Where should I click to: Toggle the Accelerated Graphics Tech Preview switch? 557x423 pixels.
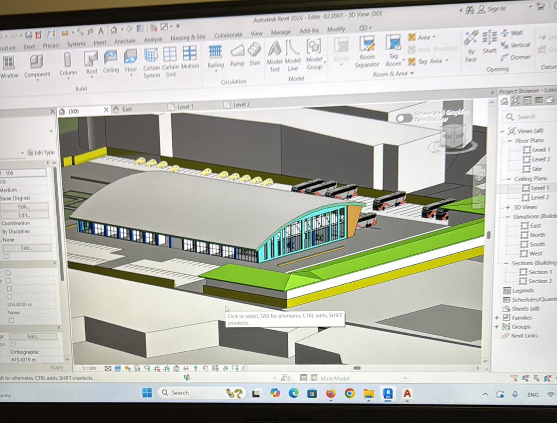(x=404, y=118)
